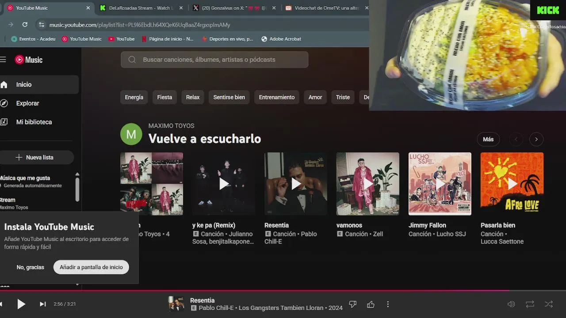The width and height of the screenshot is (566, 318).
Task: Open the hamburger menu beside Music logo
Action: [x=3, y=60]
